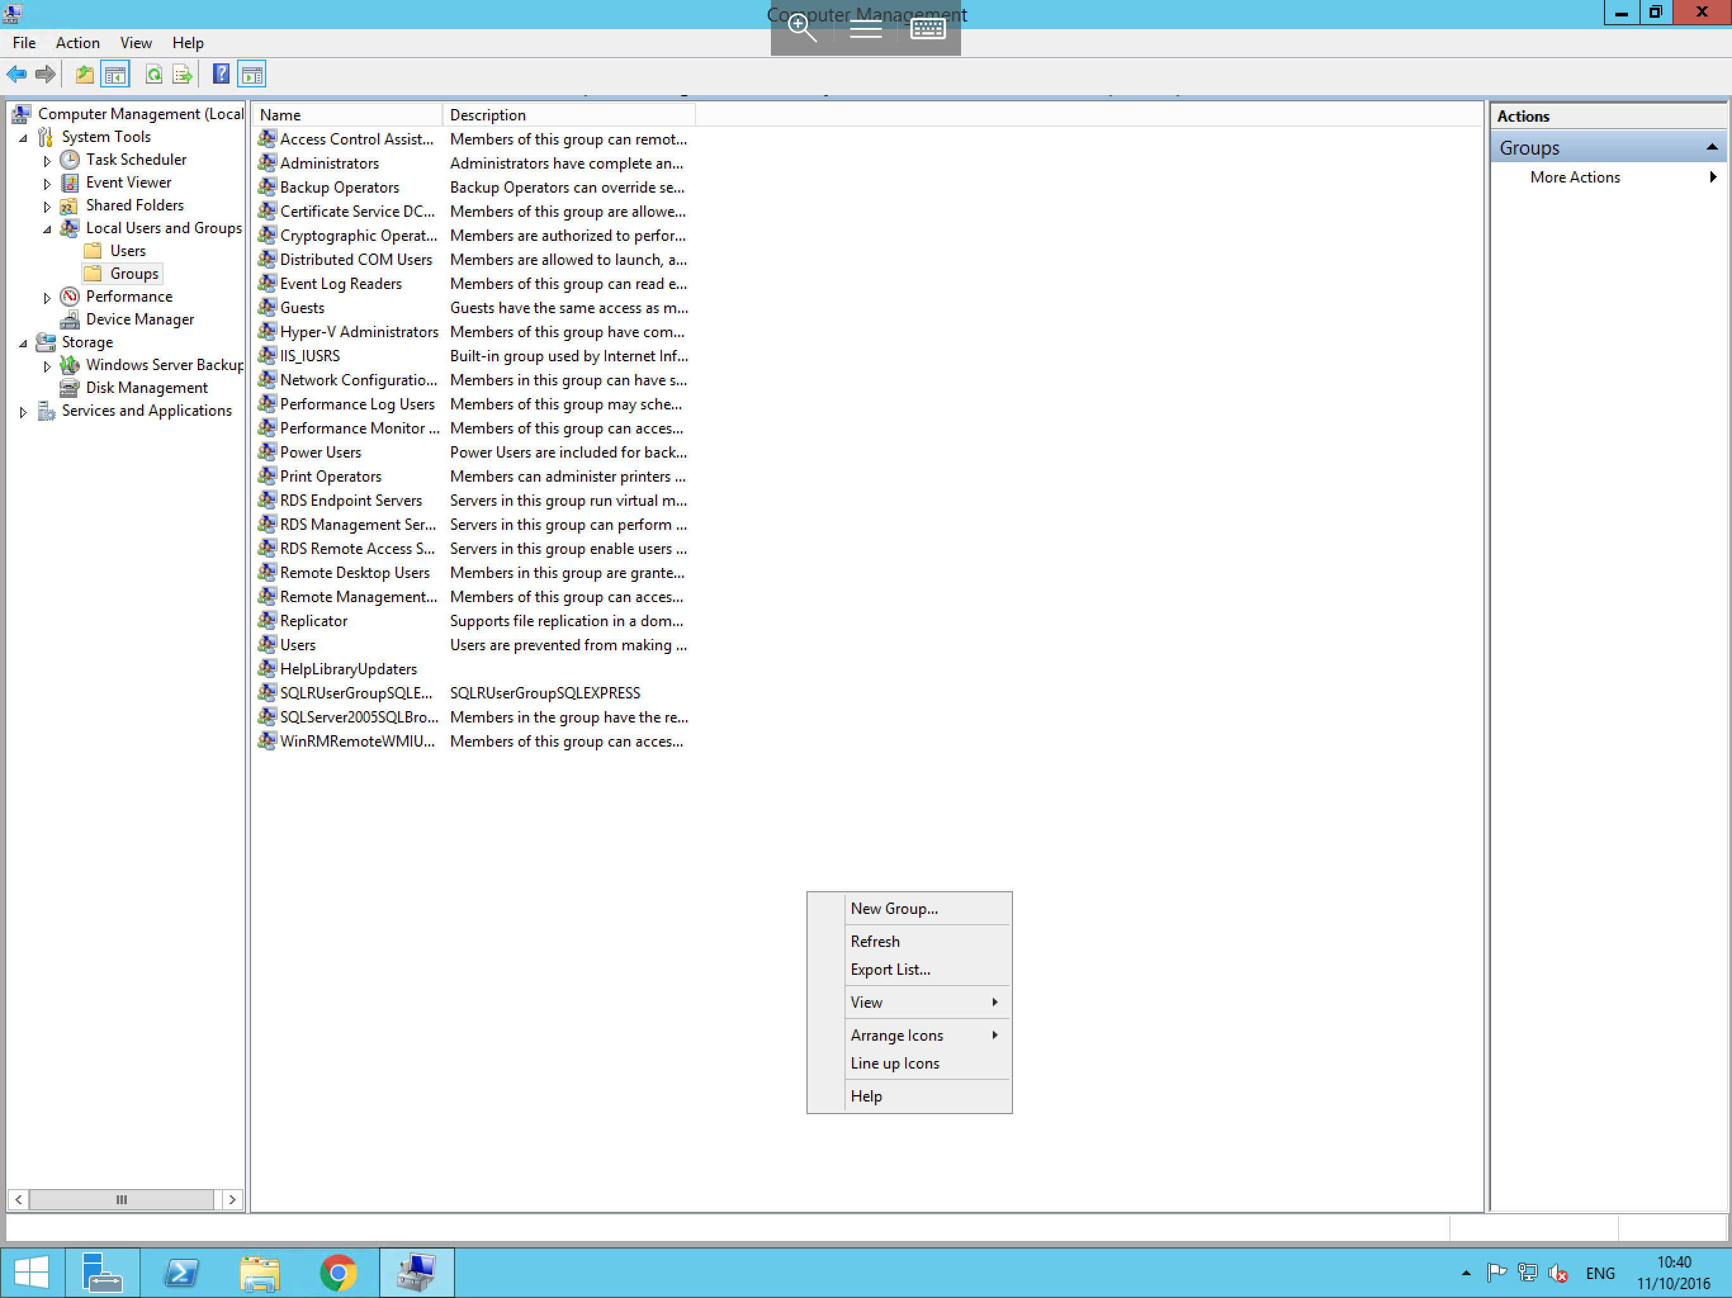Open Help via the question mark icon

[x=221, y=74]
